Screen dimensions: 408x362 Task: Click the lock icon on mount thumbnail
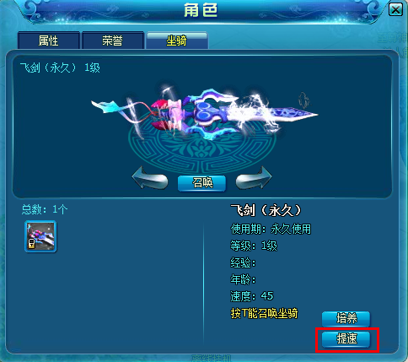[x=31, y=244]
